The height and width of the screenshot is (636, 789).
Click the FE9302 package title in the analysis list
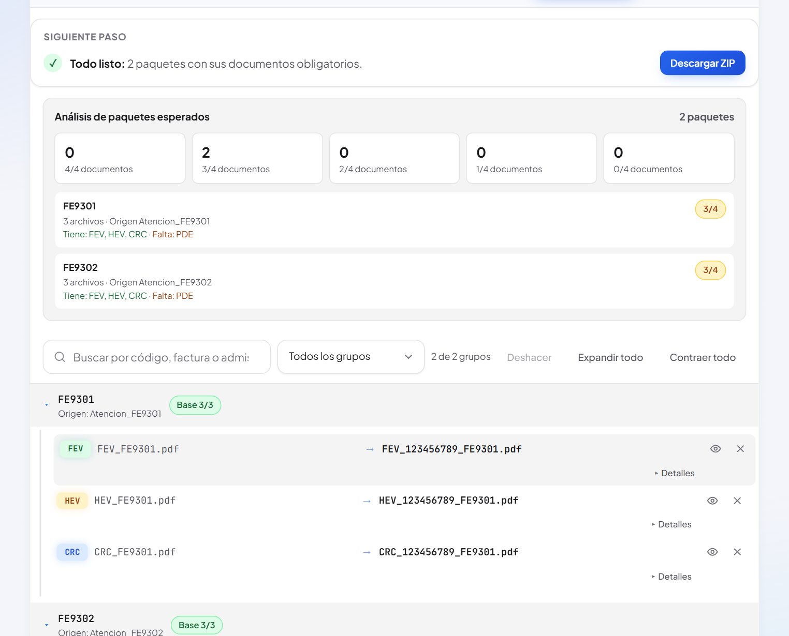[80, 267]
